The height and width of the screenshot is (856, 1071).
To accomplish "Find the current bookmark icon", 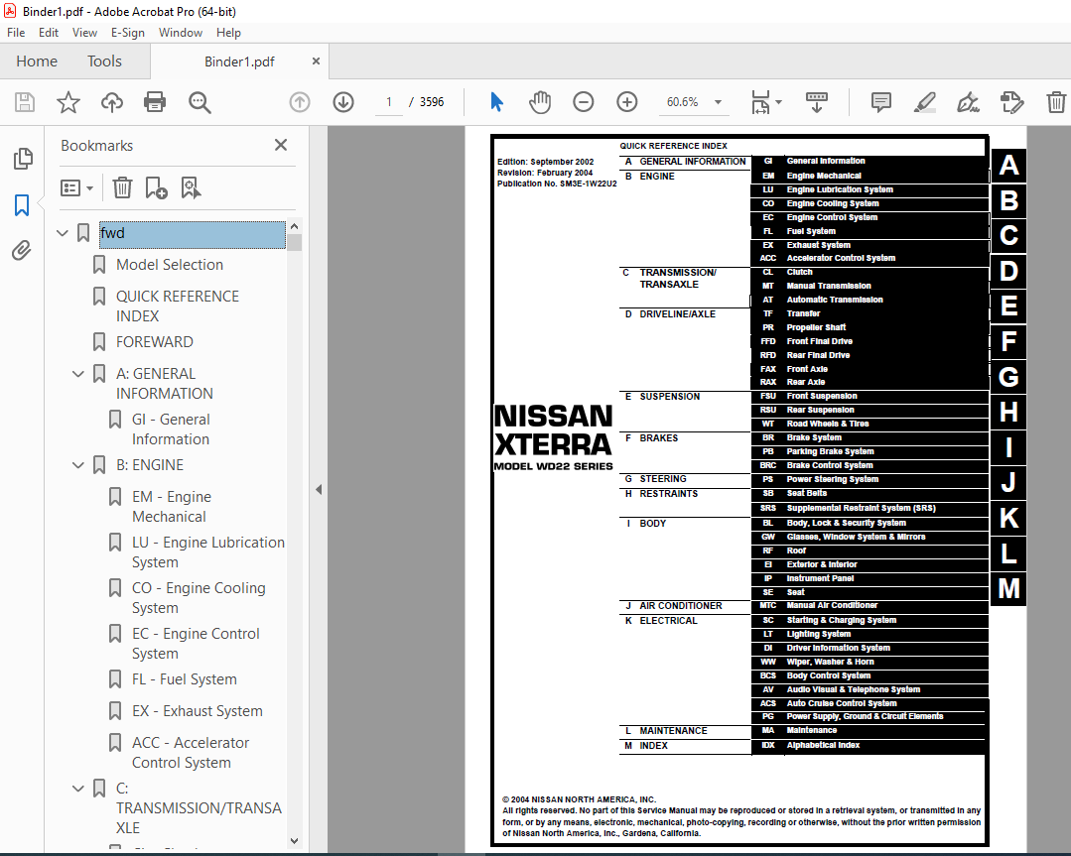I will (x=191, y=187).
